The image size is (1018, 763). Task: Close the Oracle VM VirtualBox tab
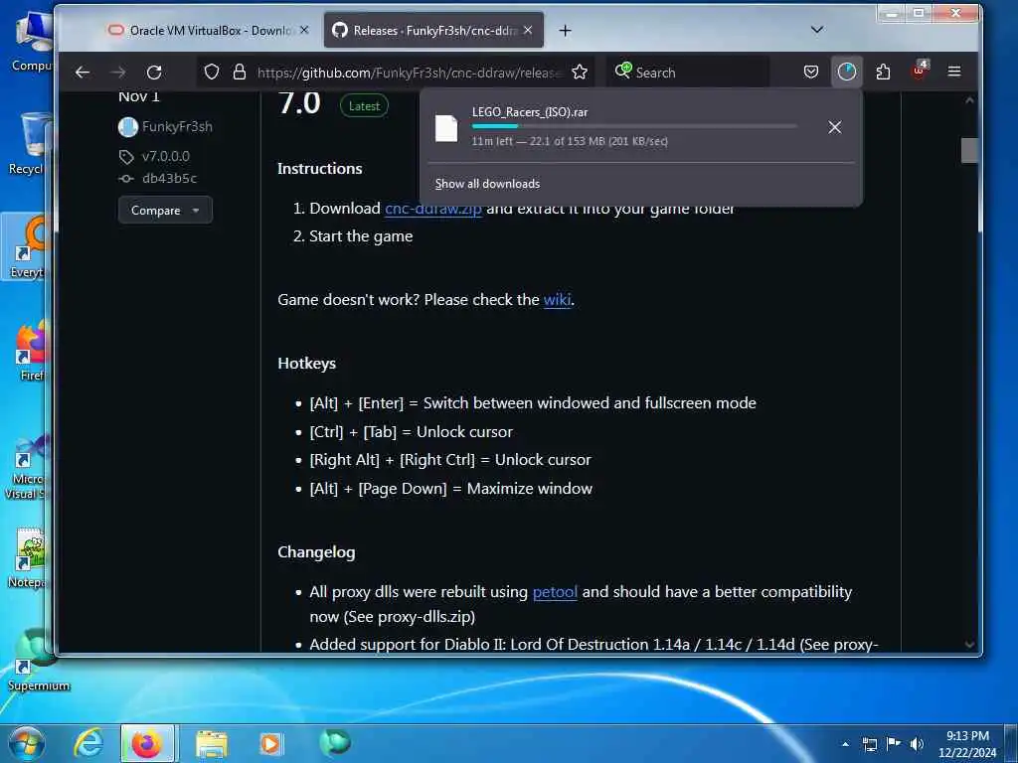(x=304, y=30)
